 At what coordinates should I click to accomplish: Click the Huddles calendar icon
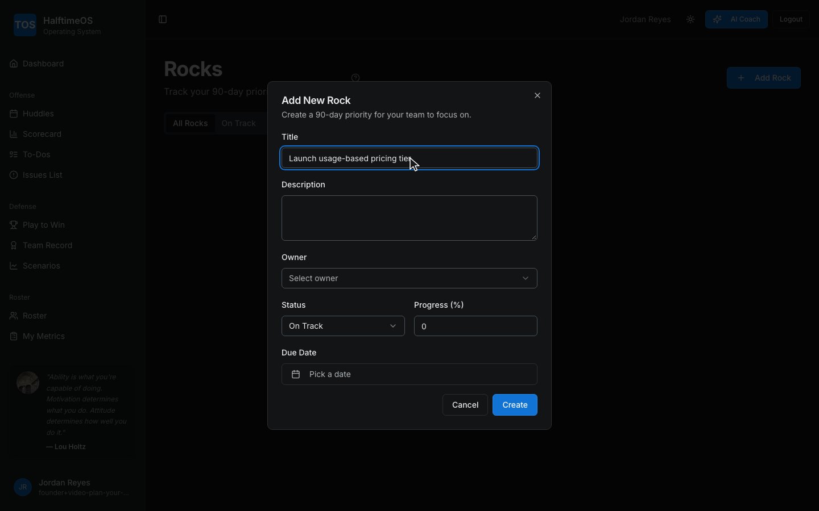point(14,114)
